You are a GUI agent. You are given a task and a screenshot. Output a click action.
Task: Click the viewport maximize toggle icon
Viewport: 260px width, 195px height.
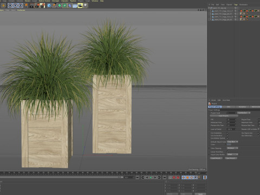click(205, 10)
